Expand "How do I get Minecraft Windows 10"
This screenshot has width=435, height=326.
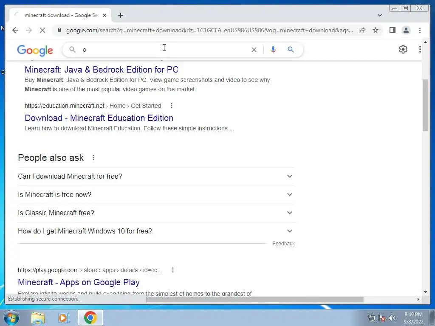(155, 231)
